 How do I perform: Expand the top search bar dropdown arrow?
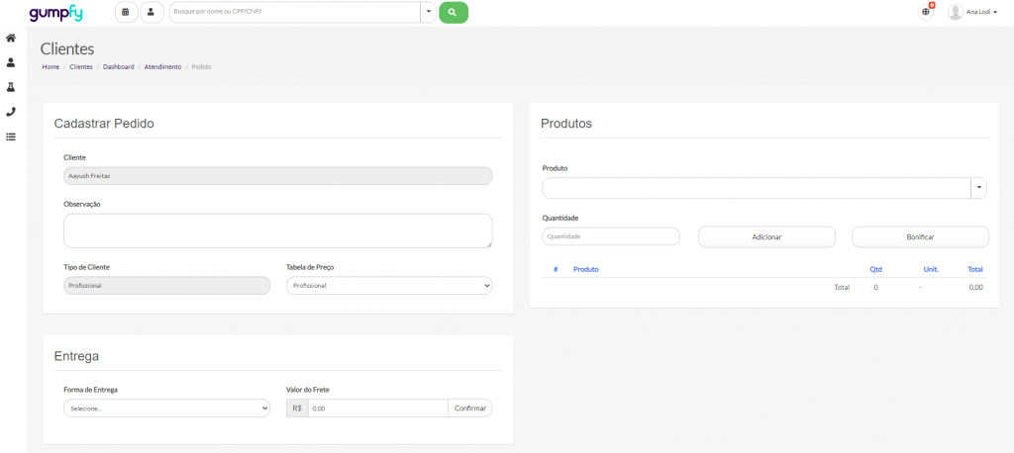point(428,12)
